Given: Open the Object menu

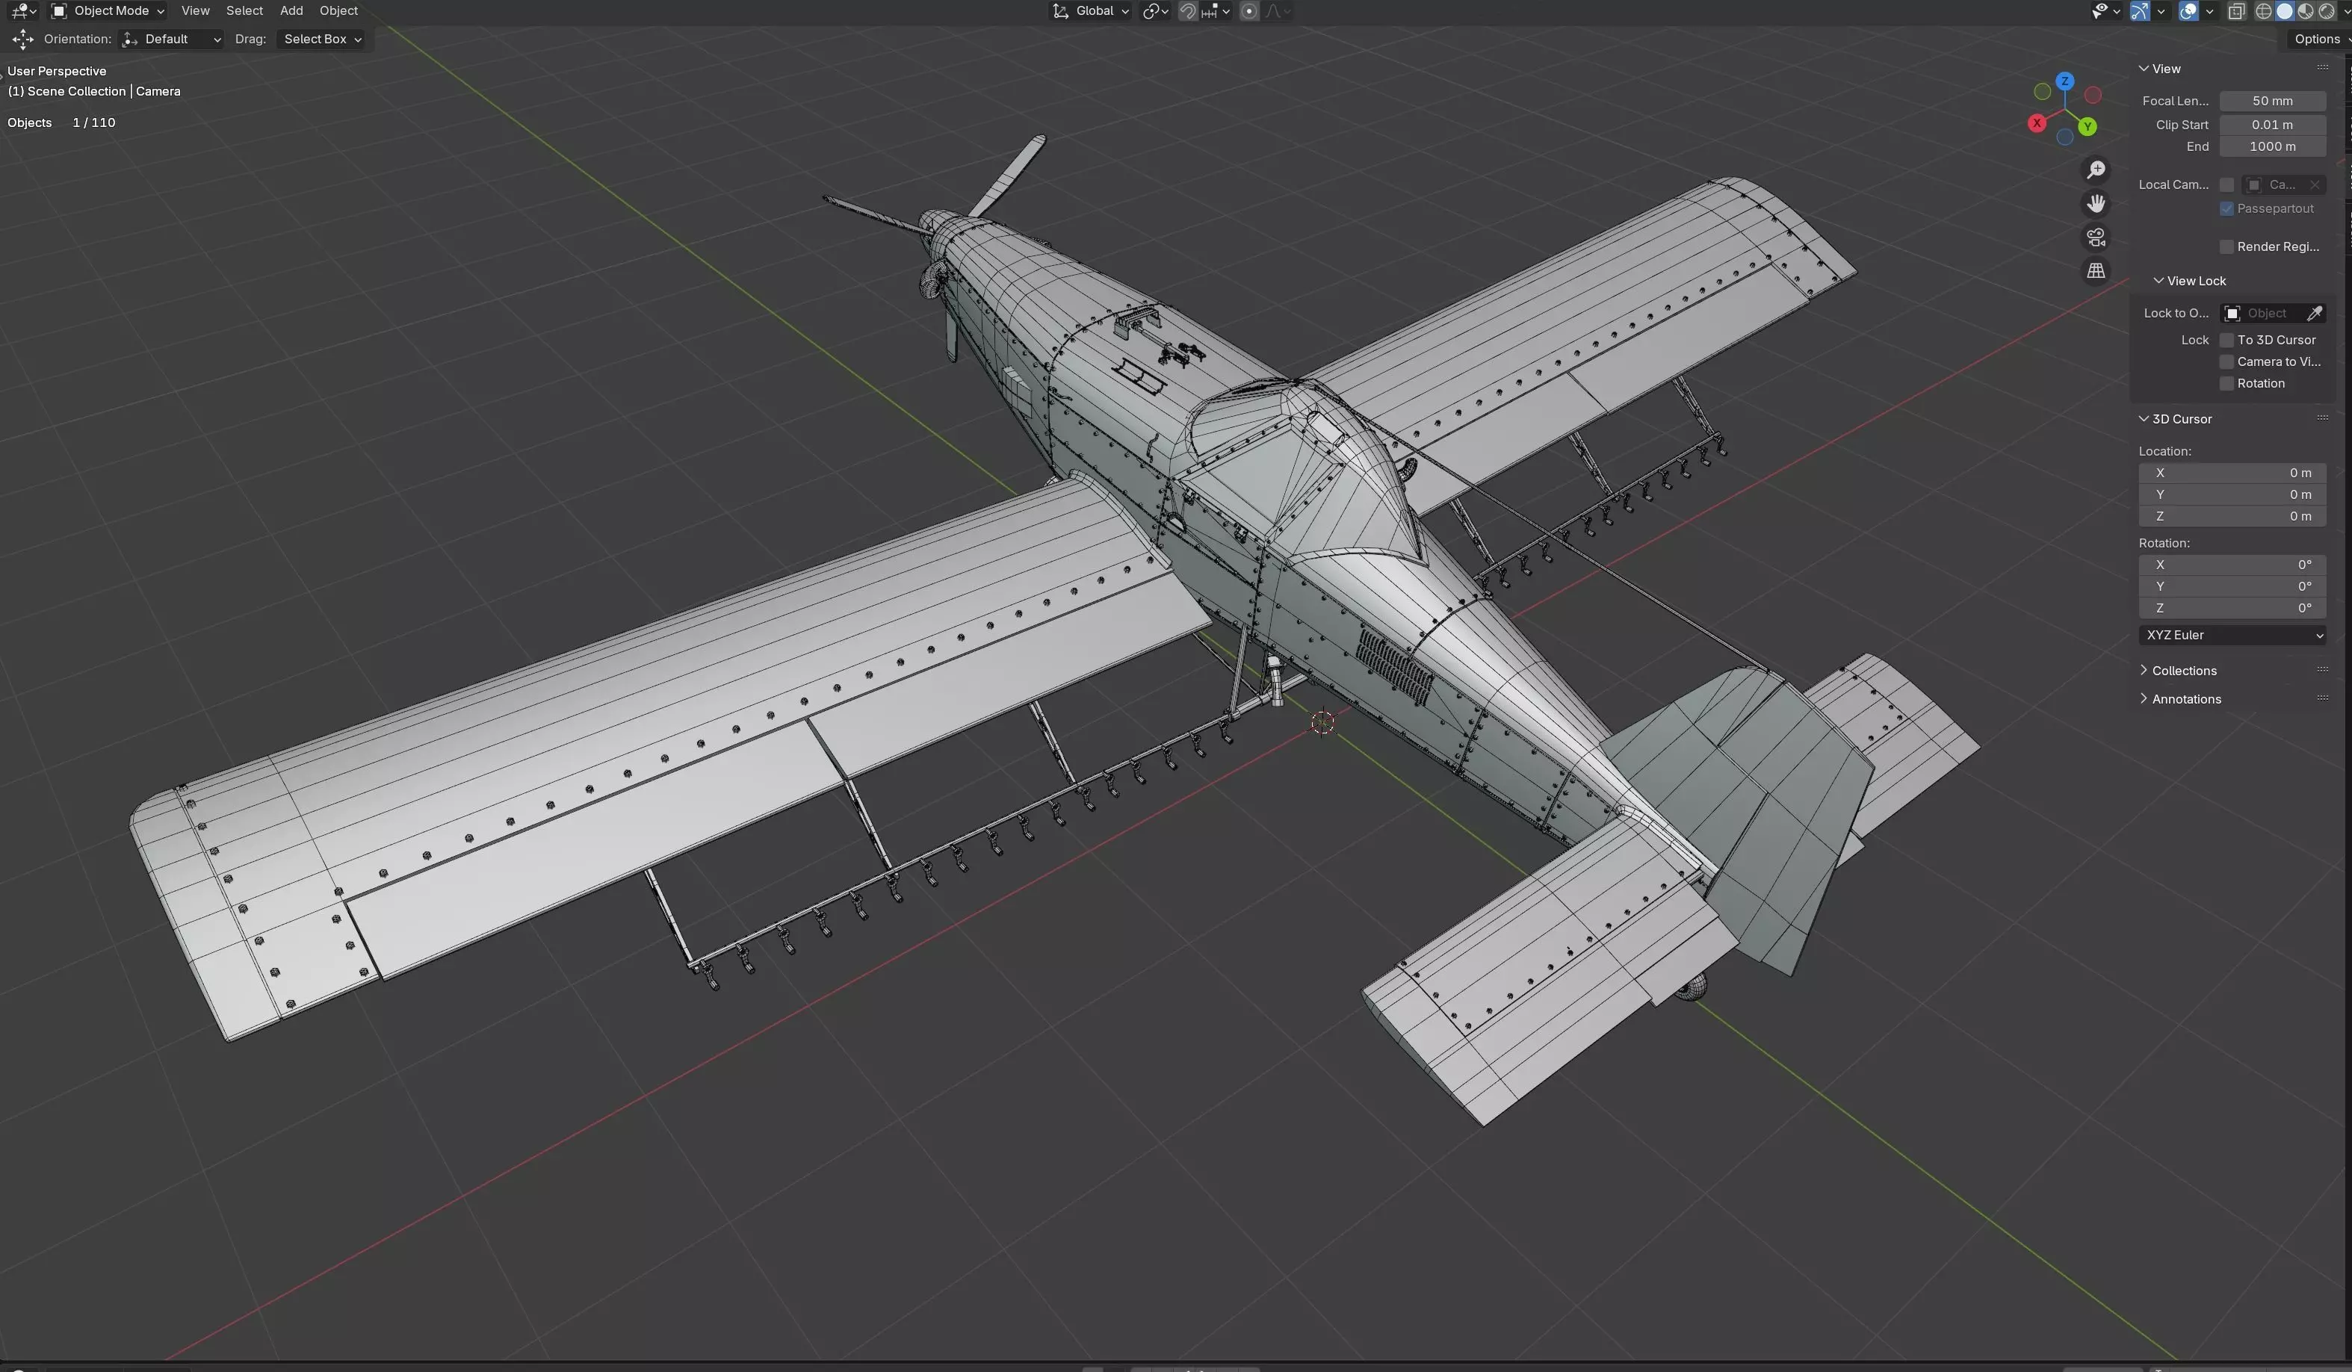Looking at the screenshot, I should coord(338,11).
